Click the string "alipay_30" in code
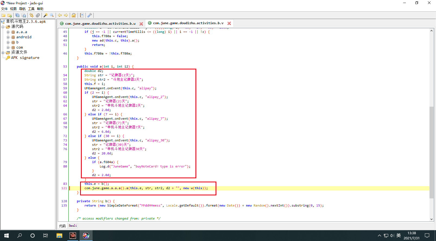 point(156,140)
